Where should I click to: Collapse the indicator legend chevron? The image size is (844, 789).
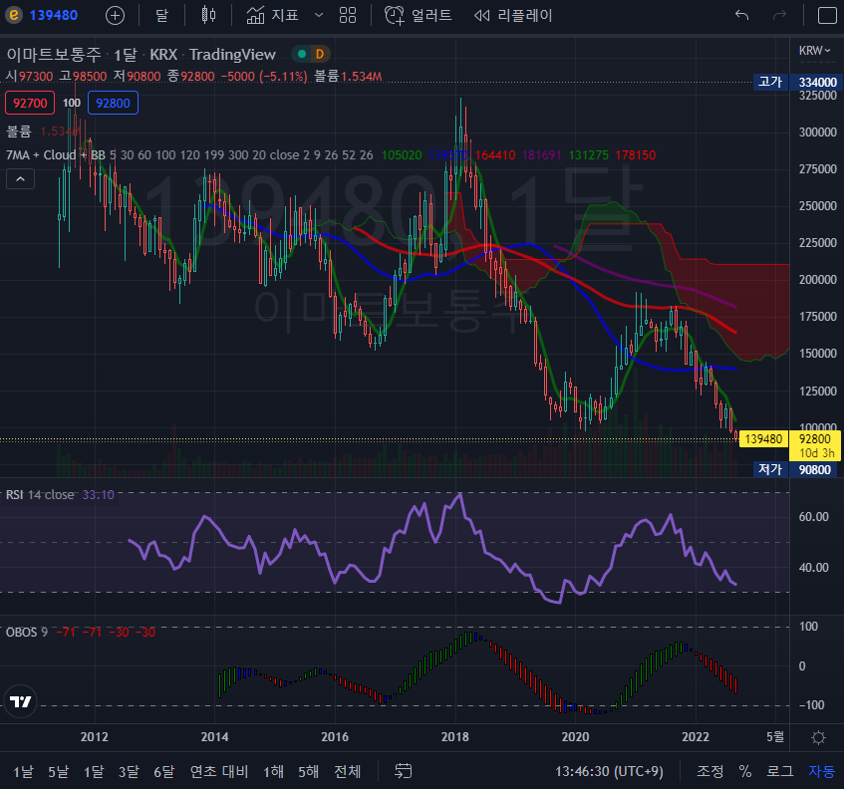20,178
